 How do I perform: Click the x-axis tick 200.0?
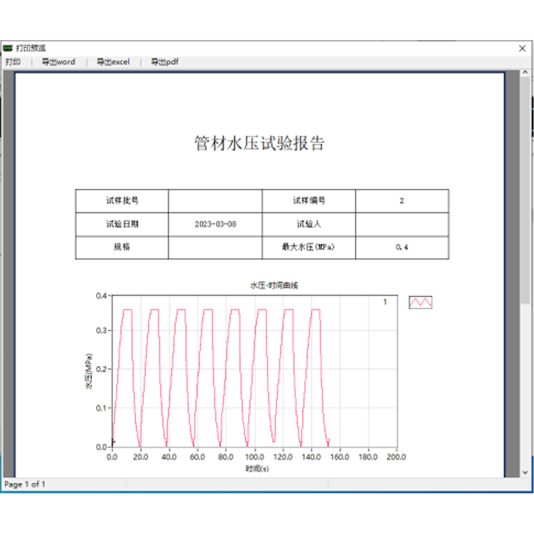(x=396, y=457)
